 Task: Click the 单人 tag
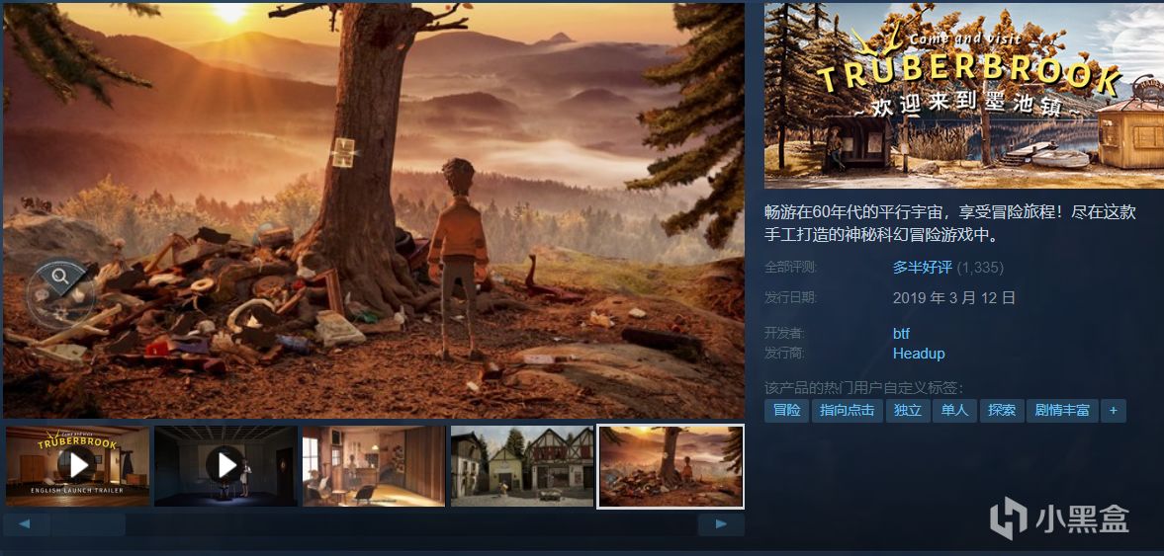954,411
